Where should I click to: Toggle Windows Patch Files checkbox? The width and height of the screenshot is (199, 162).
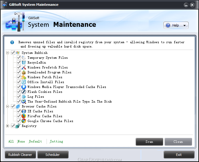coord(19,77)
